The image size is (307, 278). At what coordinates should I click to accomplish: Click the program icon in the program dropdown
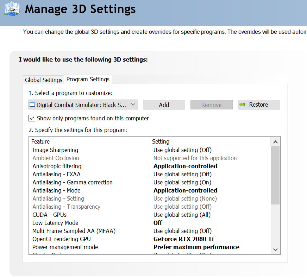pos(32,105)
